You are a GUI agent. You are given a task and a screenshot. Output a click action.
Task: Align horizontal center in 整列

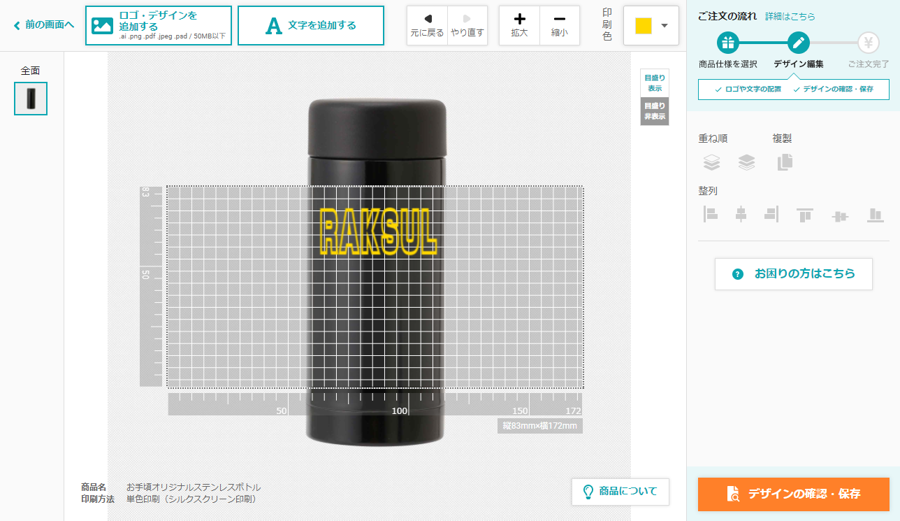pyautogui.click(x=741, y=215)
